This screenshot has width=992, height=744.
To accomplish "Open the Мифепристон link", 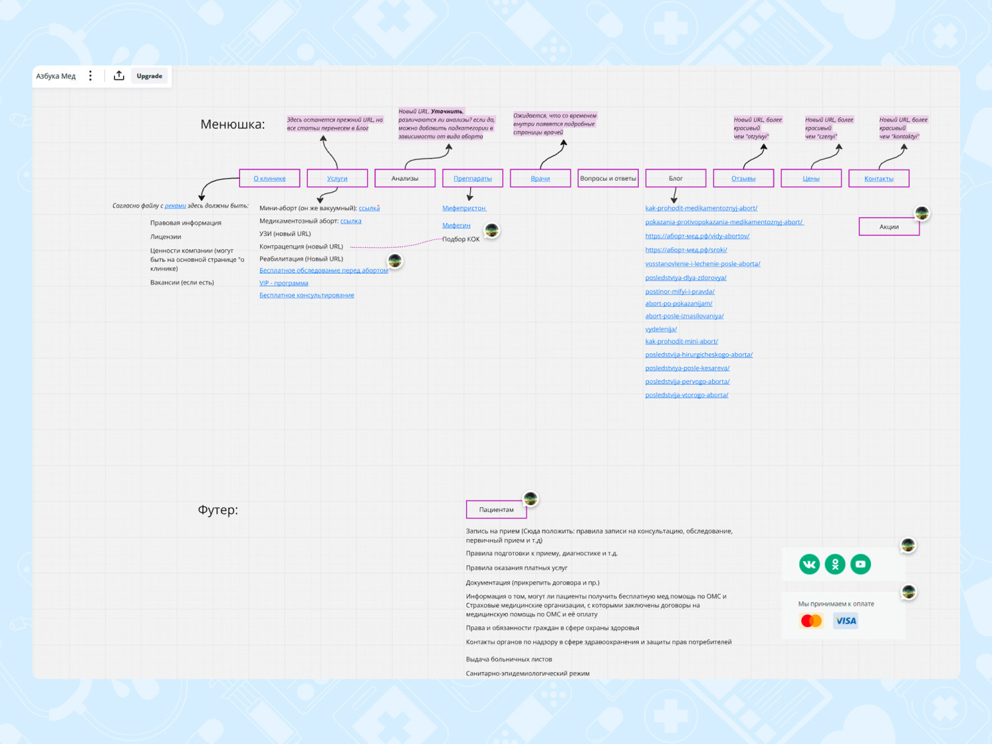I will [464, 208].
